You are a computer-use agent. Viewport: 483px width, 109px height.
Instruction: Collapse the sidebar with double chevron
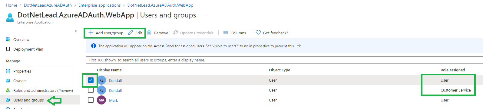76,31
